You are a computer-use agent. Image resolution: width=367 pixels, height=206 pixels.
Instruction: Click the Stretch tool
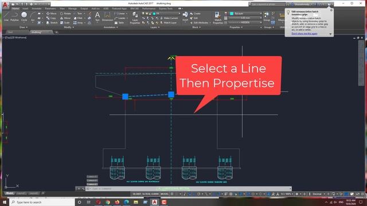click(52, 23)
